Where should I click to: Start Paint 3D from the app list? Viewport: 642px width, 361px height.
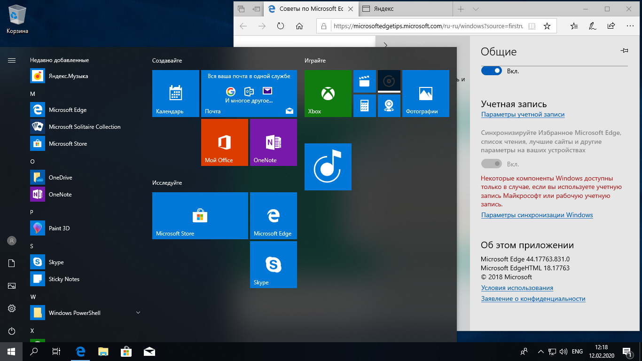click(x=86, y=228)
